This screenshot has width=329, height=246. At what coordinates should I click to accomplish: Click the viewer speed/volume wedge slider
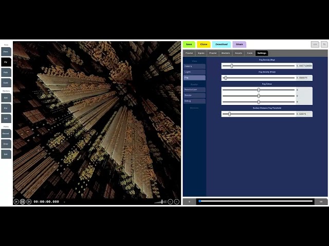tap(160, 201)
